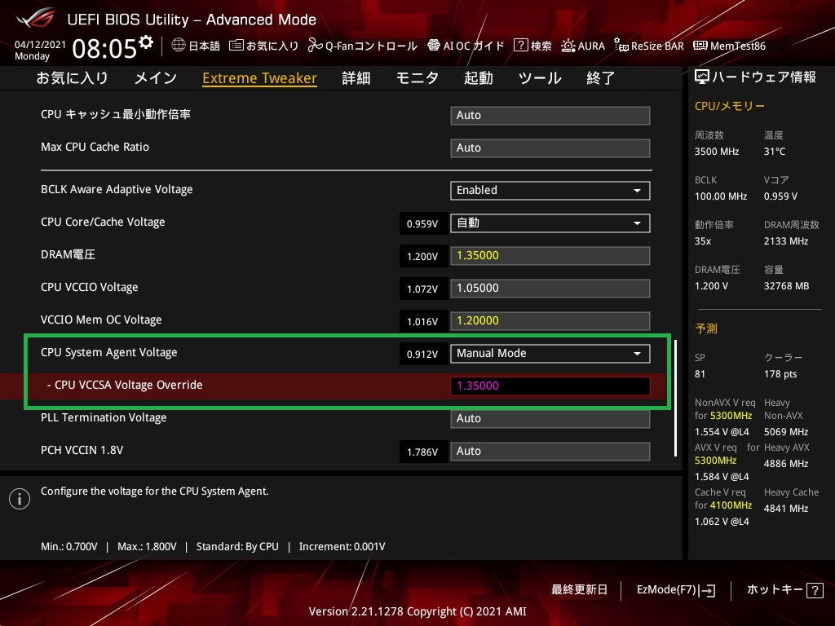The height and width of the screenshot is (626, 835).
Task: Select the CPU VCCSA Voltage Override label
Action: [x=125, y=385]
